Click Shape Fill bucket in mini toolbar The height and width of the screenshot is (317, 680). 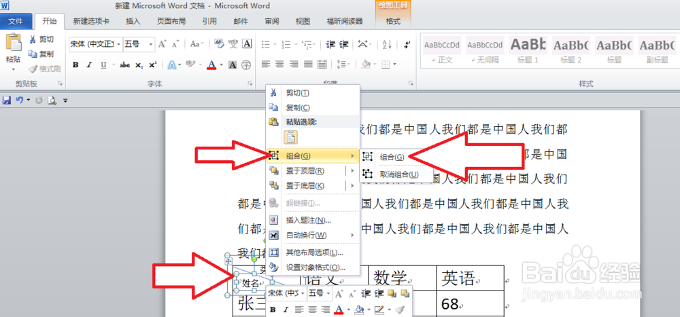(358, 310)
